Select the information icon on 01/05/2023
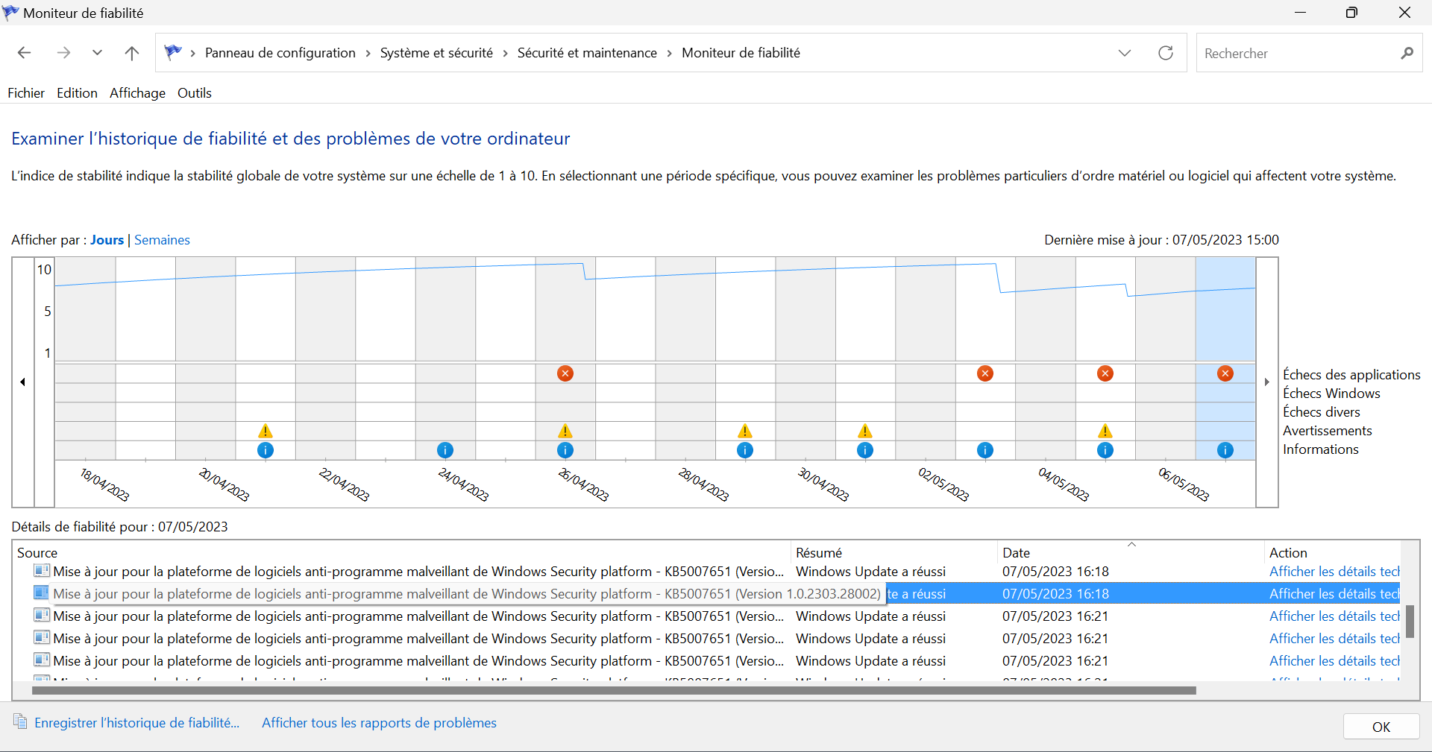This screenshot has height=752, width=1432. point(865,450)
